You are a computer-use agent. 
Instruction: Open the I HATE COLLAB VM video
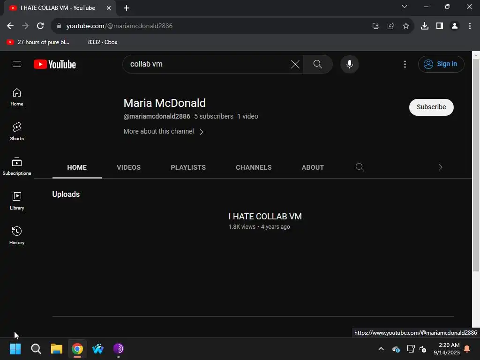[265, 217]
